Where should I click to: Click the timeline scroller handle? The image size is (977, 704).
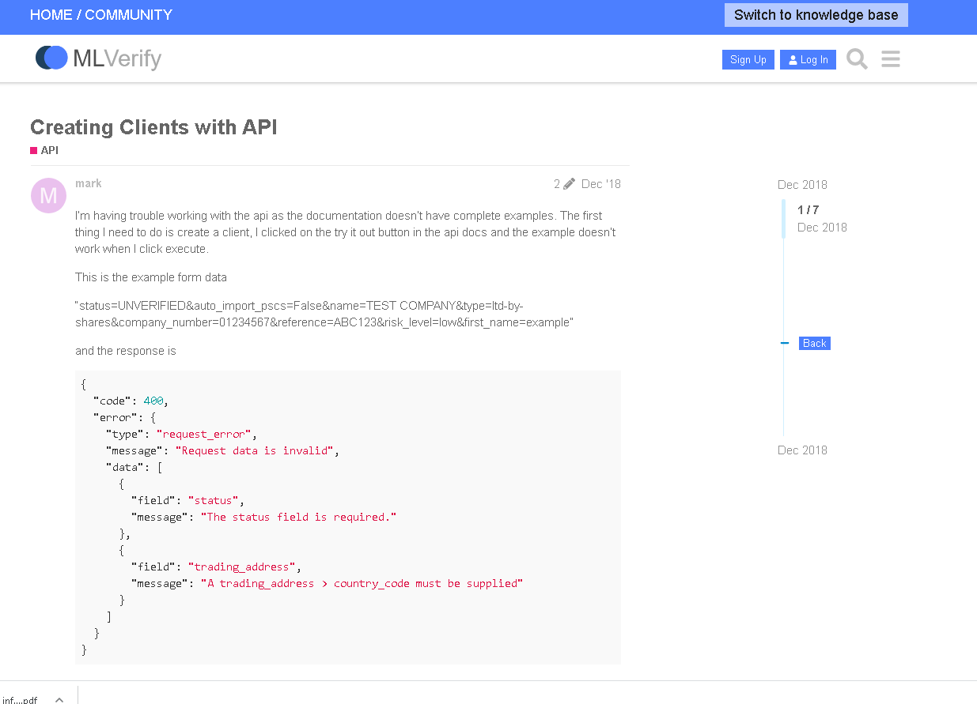783,218
